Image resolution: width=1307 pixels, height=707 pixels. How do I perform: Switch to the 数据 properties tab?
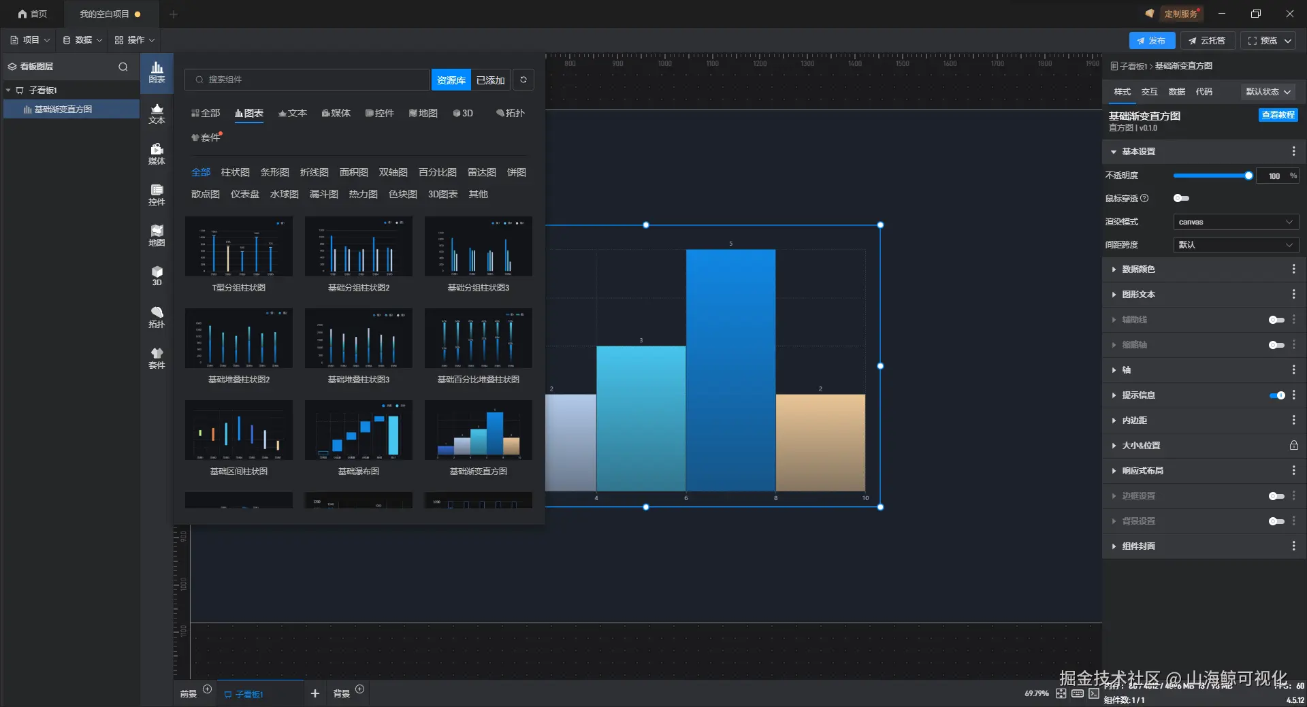pyautogui.click(x=1176, y=92)
